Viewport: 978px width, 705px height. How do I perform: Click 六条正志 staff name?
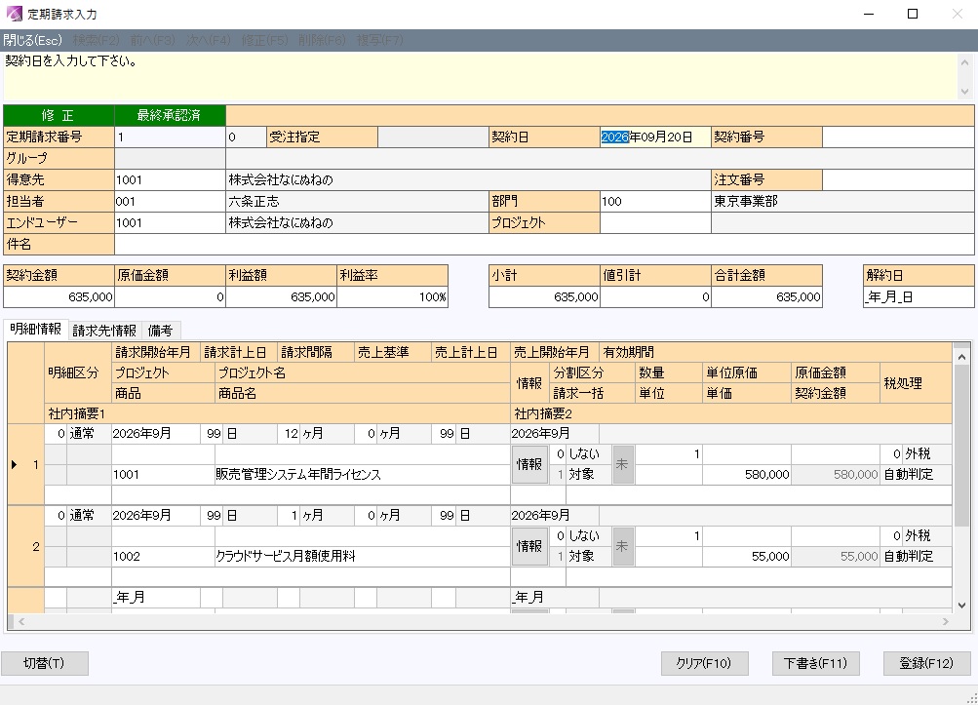click(x=254, y=201)
